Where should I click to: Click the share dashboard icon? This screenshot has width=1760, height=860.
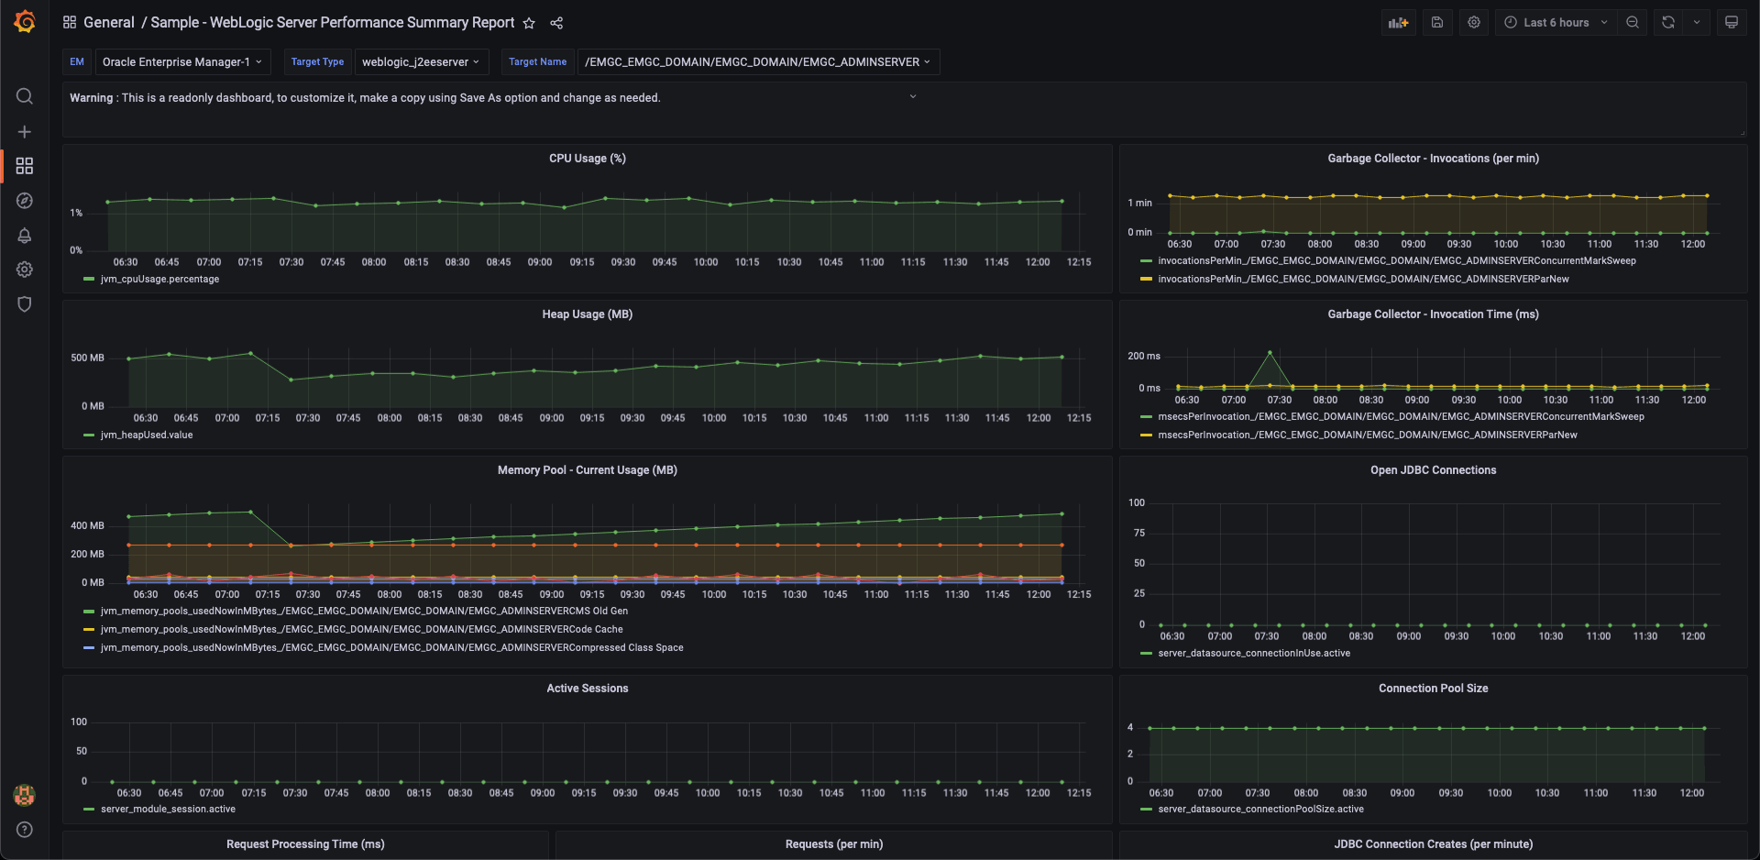556,23
